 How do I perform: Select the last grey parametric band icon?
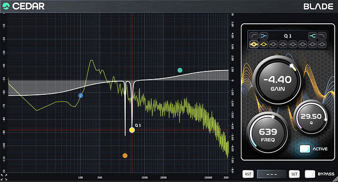[322, 45]
